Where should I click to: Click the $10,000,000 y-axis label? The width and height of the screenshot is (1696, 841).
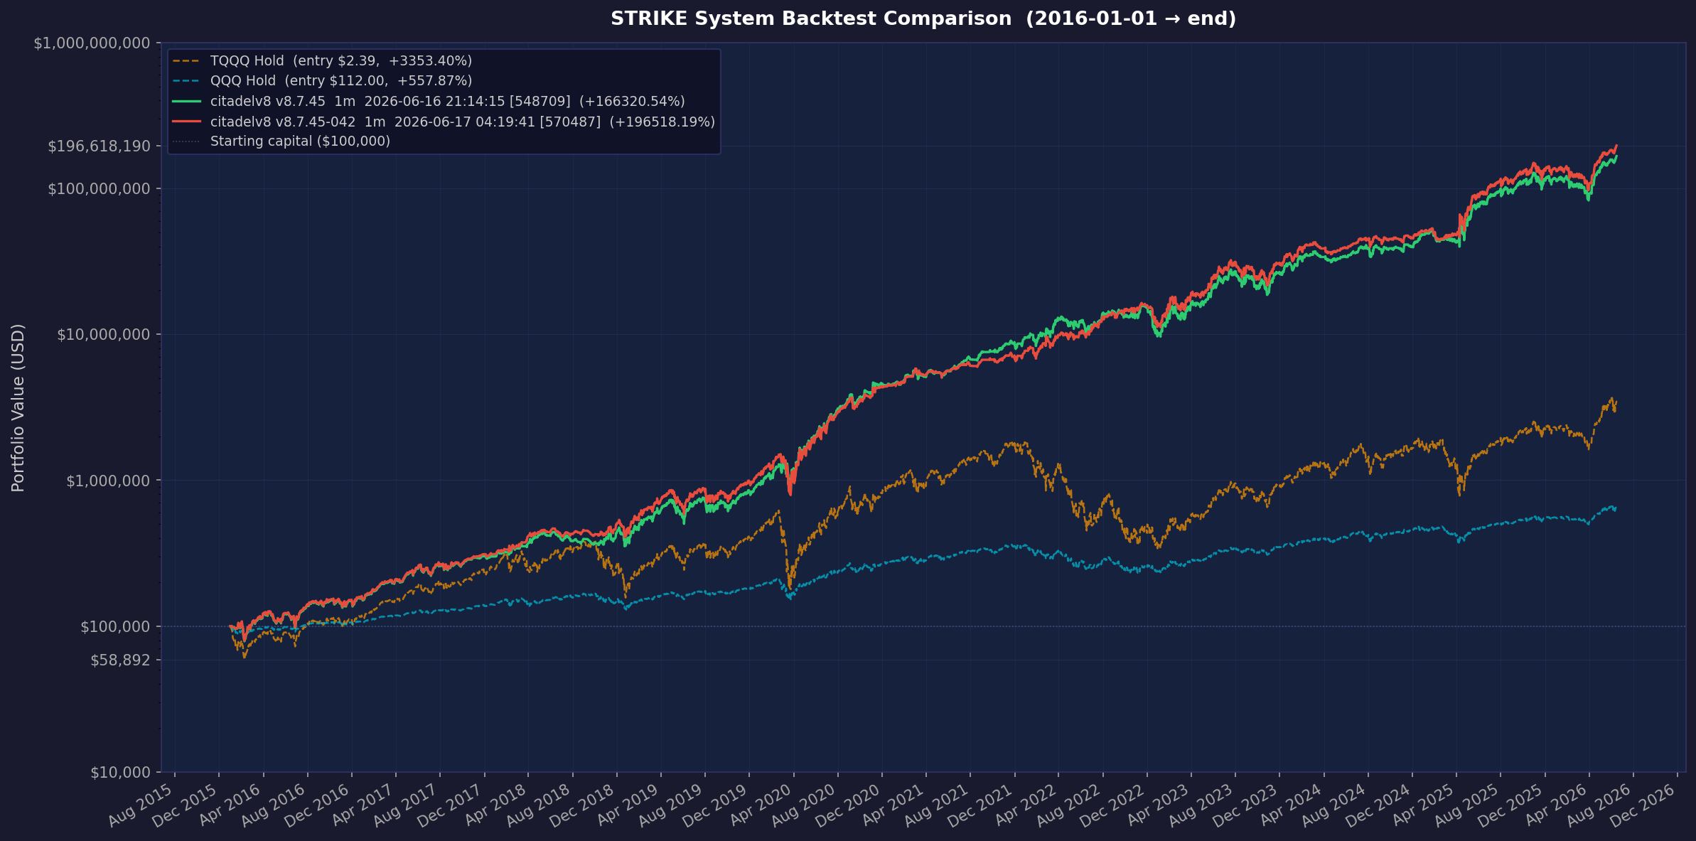(x=104, y=334)
